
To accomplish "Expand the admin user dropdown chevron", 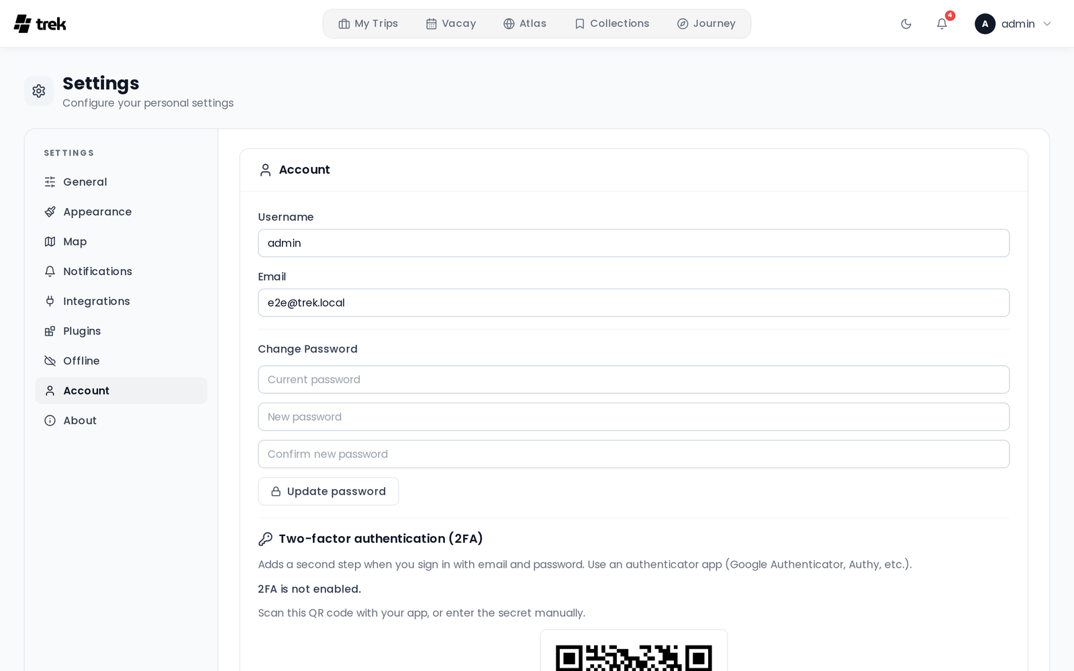I will 1046,23.
